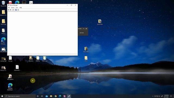This screenshot has width=174, height=98.
Task: Open Cortana from the taskbar
Action: (x=38, y=96)
